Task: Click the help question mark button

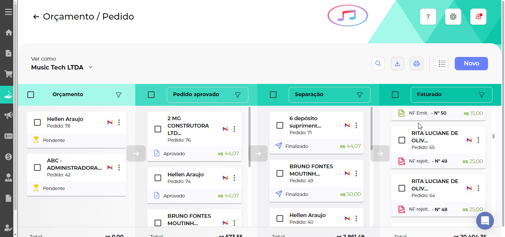Action: pyautogui.click(x=428, y=17)
